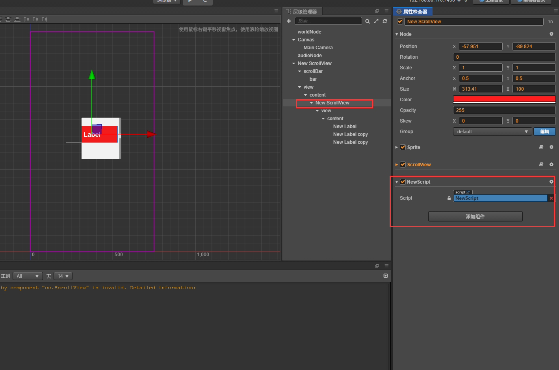Click the scene refresh icon beside Play
This screenshot has height=370, width=559.
pos(205,2)
